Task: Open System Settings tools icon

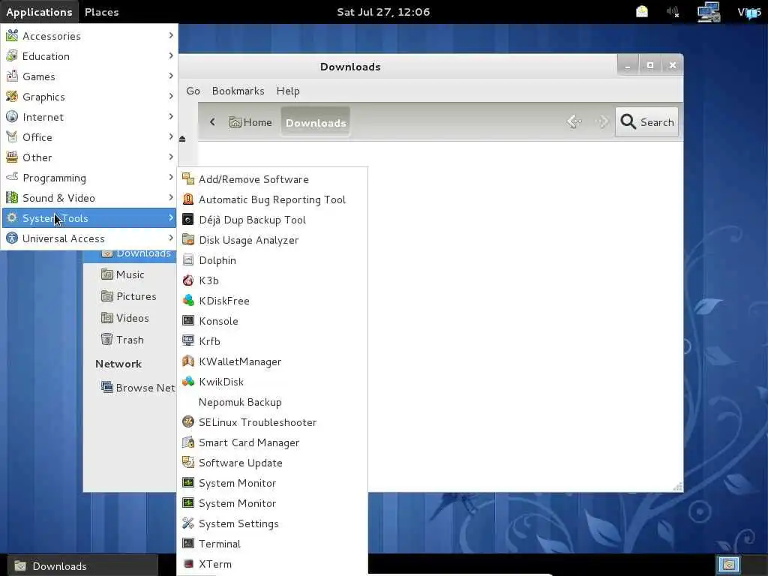Action: (188, 523)
